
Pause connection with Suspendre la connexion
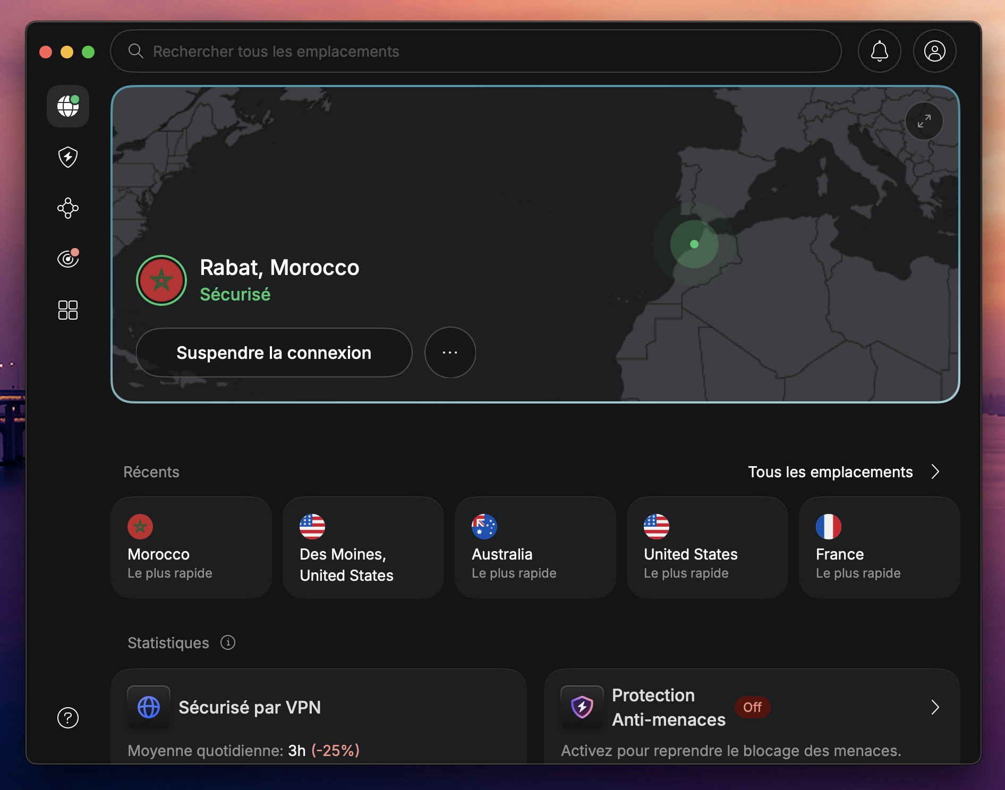click(x=274, y=353)
